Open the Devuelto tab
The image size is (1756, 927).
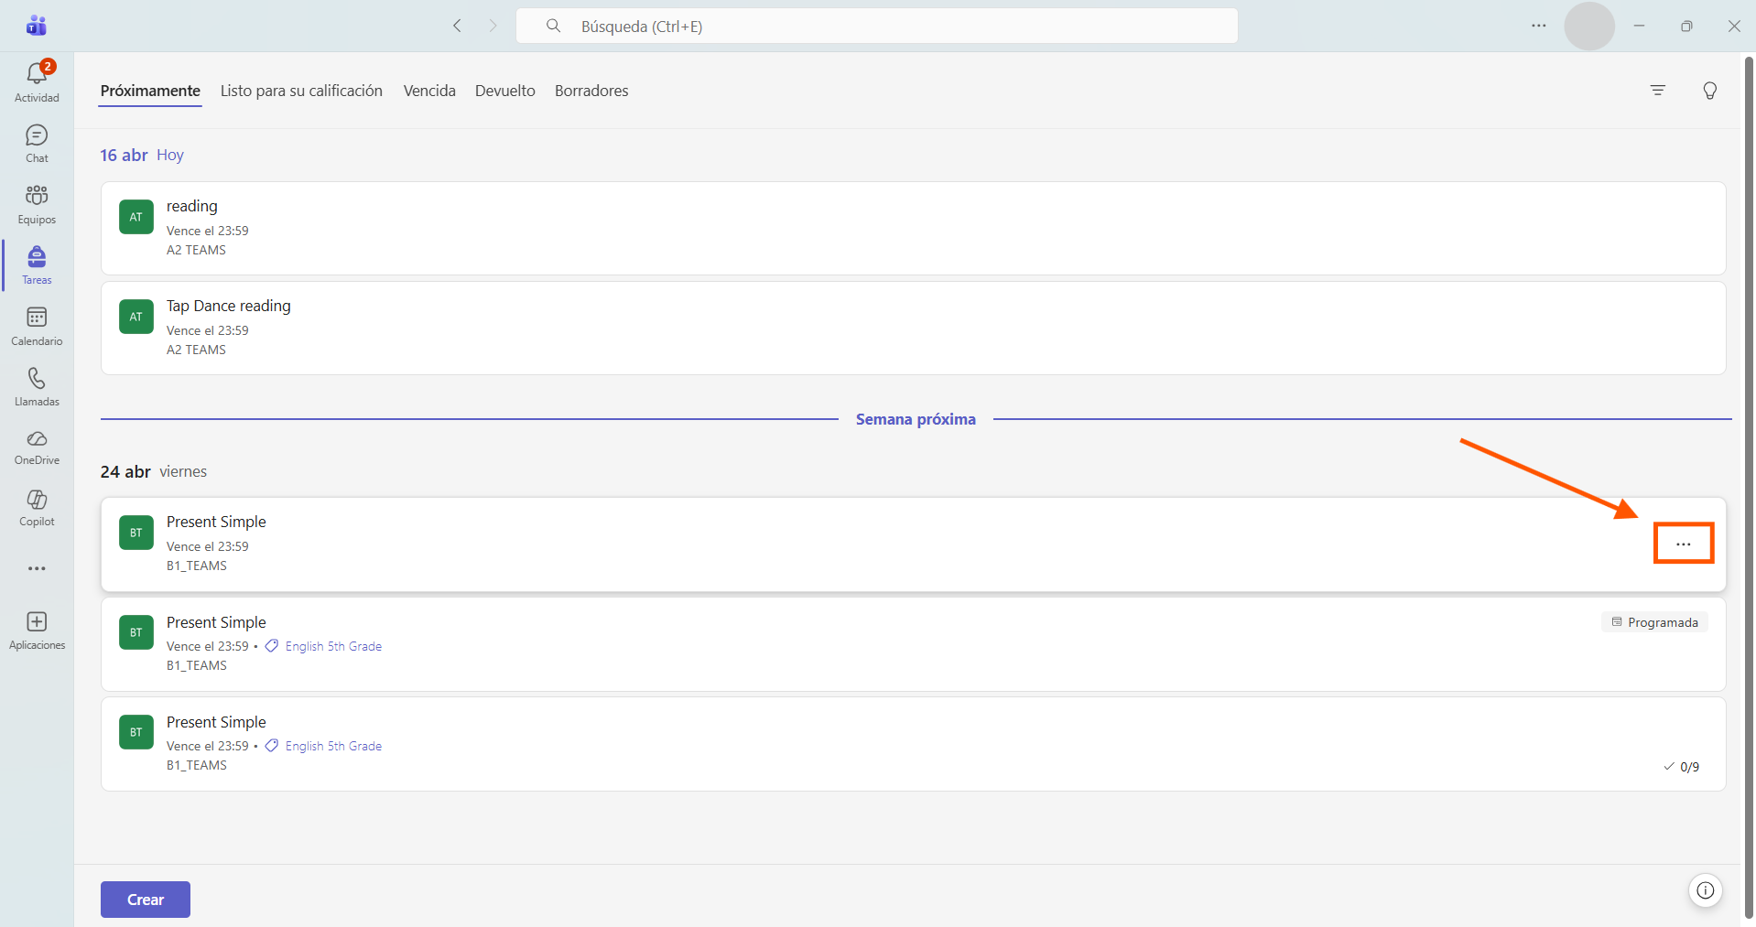pyautogui.click(x=505, y=91)
